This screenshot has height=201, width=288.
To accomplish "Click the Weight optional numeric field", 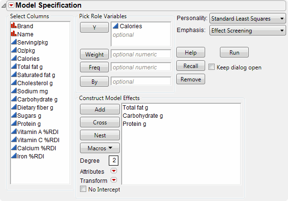I will [x=140, y=55].
